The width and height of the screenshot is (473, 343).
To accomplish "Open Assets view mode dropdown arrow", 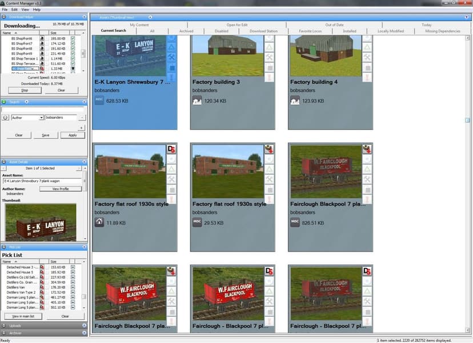I will coord(150,17).
